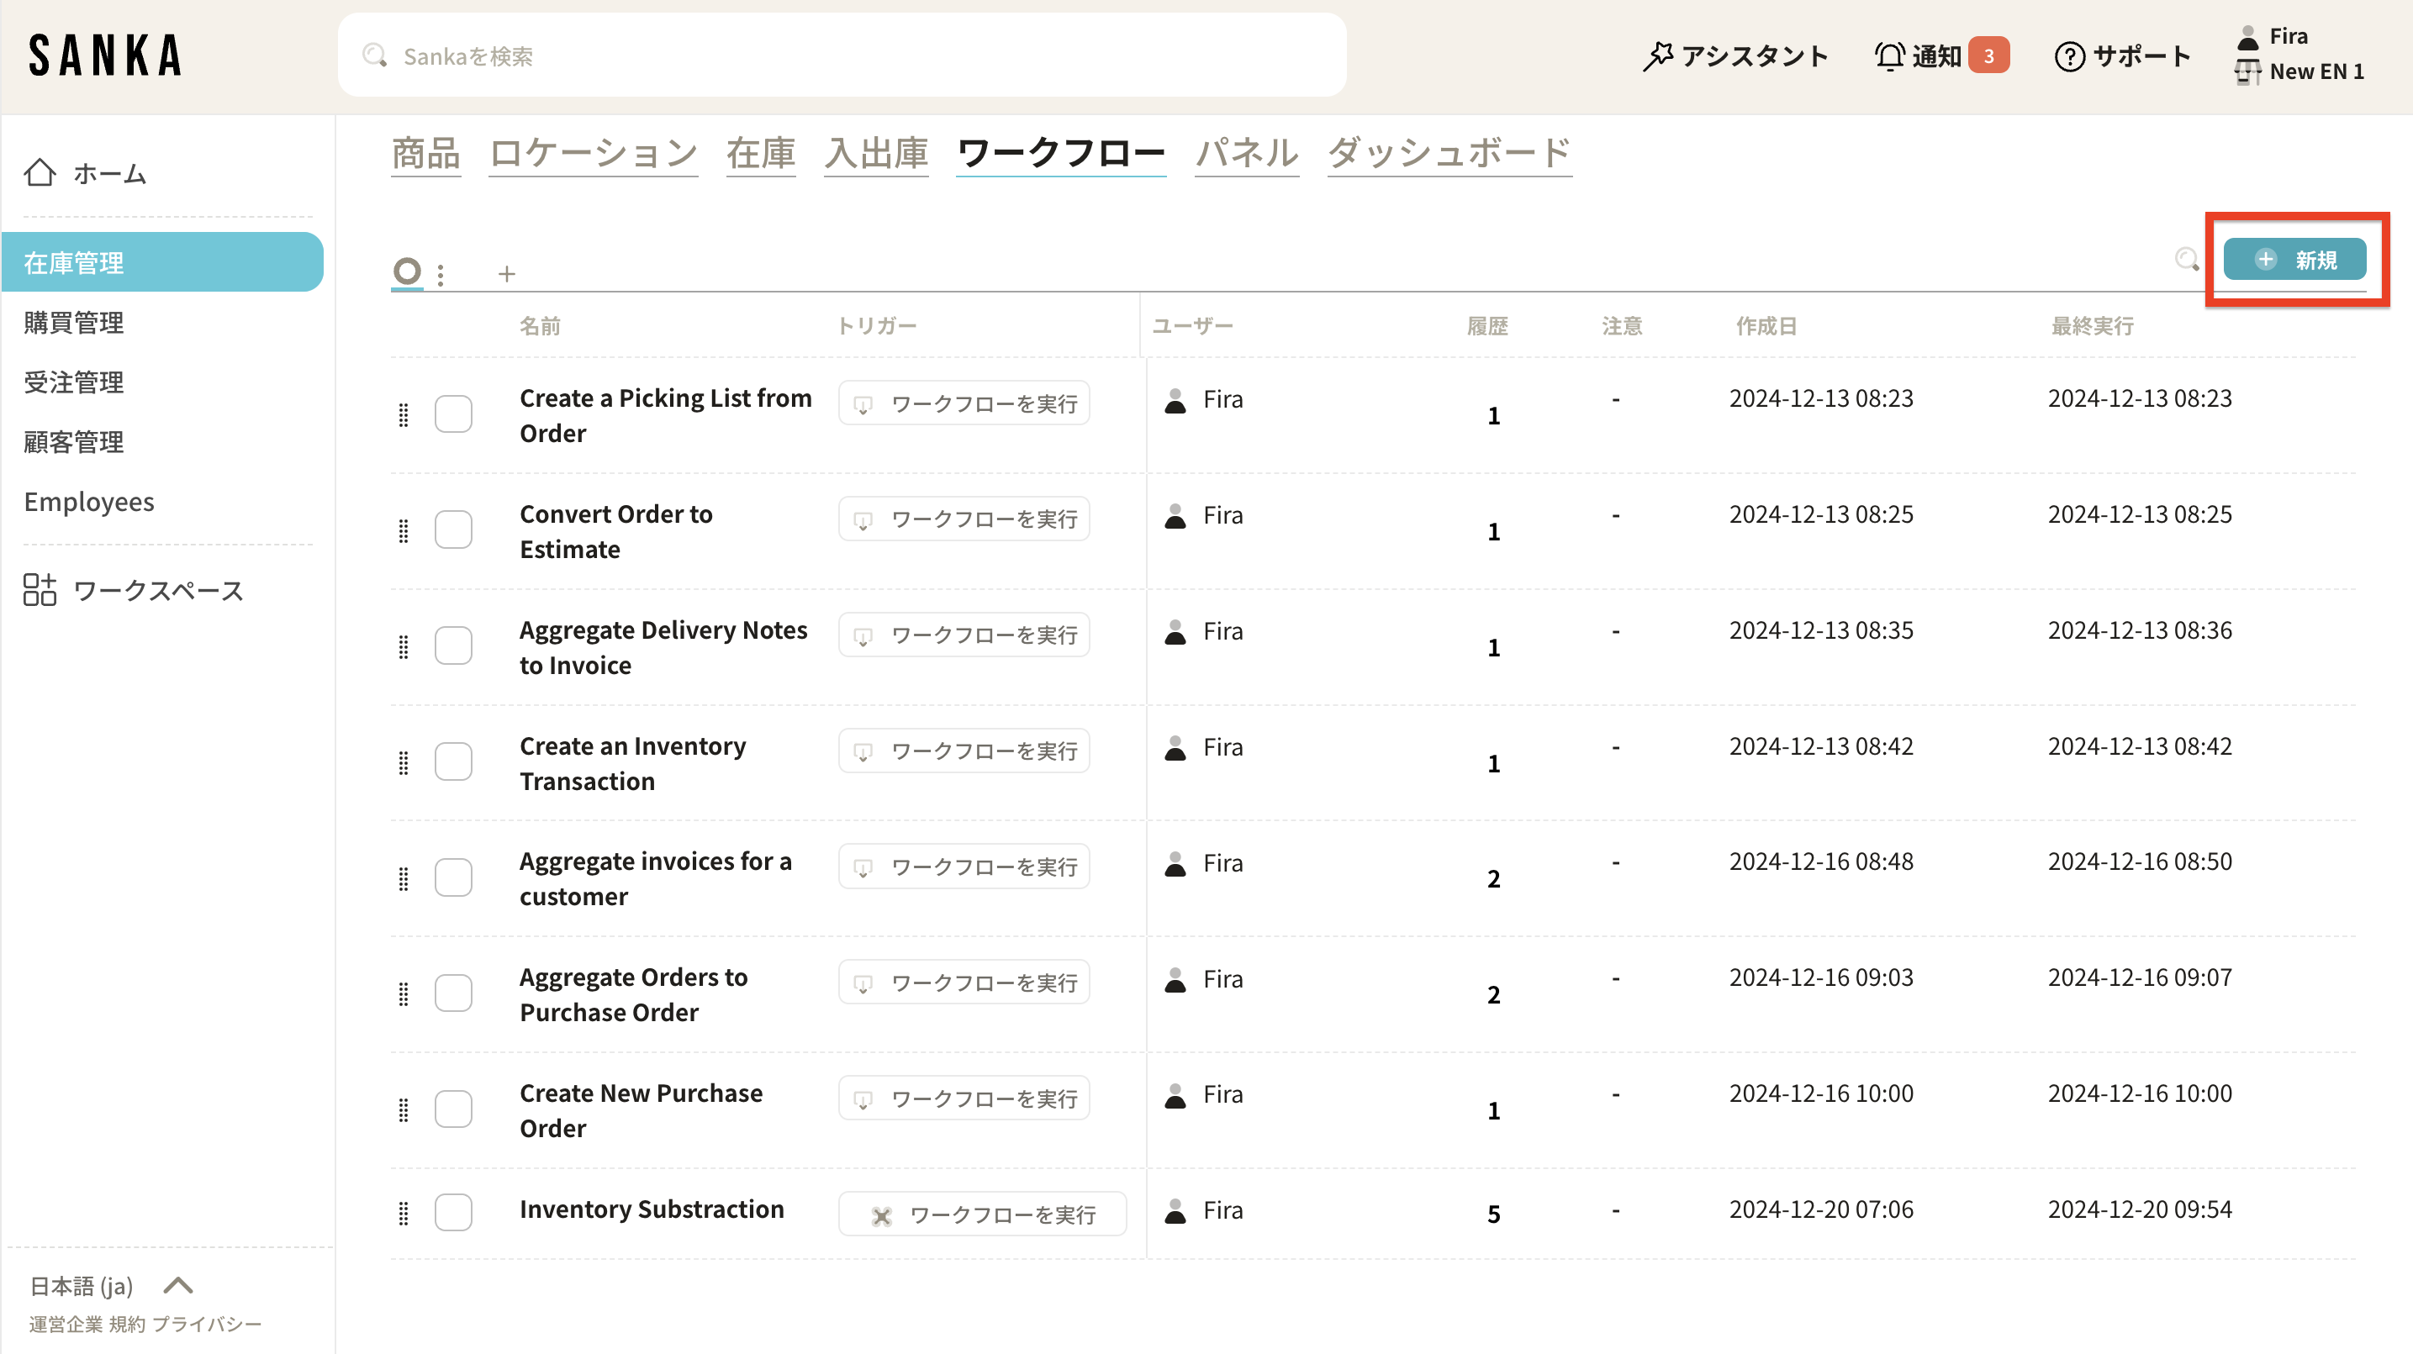Viewport: 2413px width, 1354px height.
Task: Click the notification bell icon
Action: 1888,56
